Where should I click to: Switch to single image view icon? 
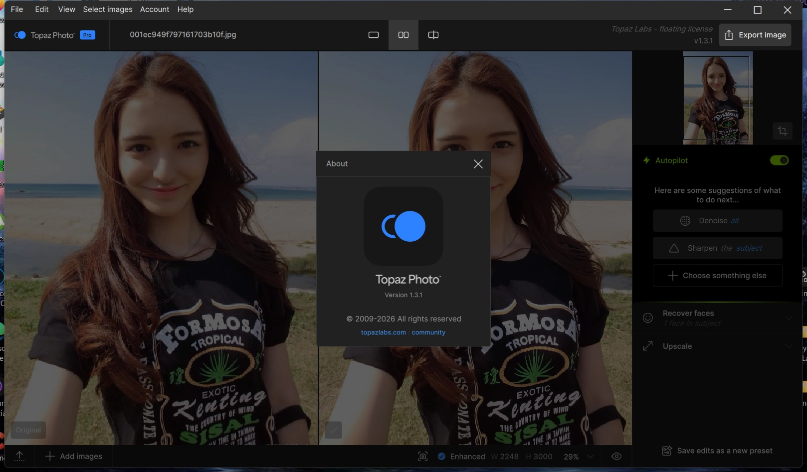[374, 35]
